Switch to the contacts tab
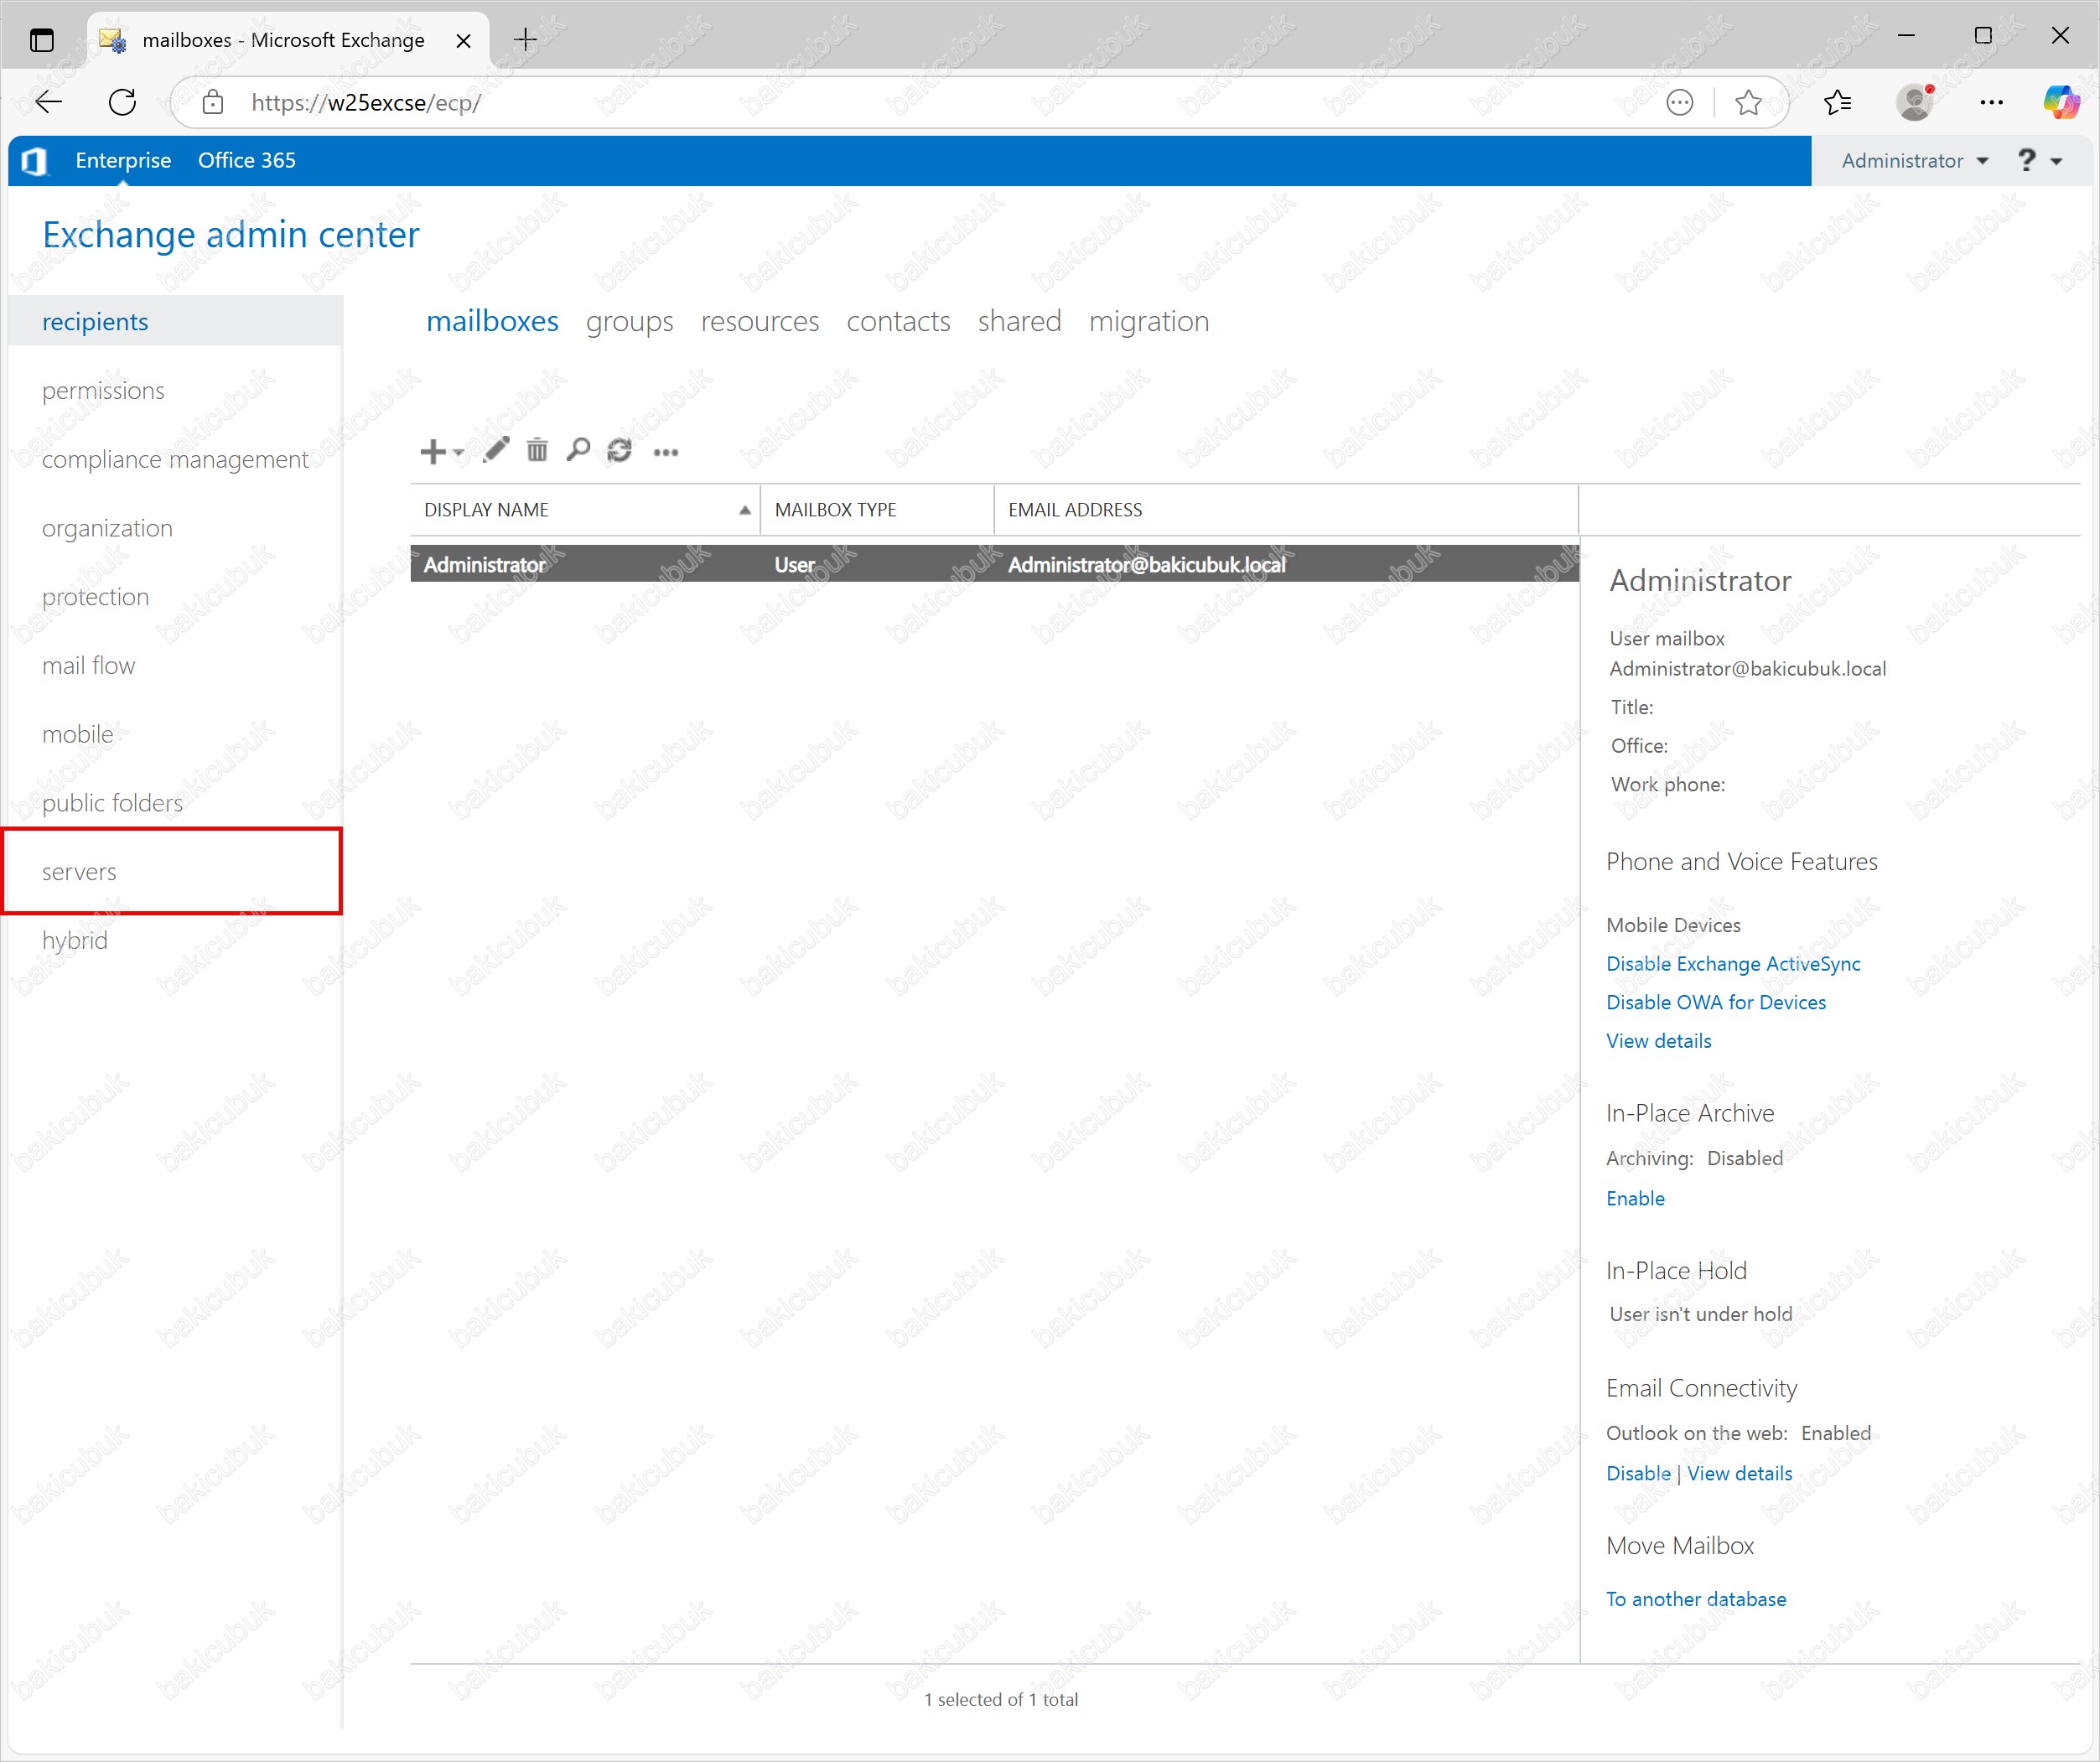The width and height of the screenshot is (2100, 1762). [898, 321]
